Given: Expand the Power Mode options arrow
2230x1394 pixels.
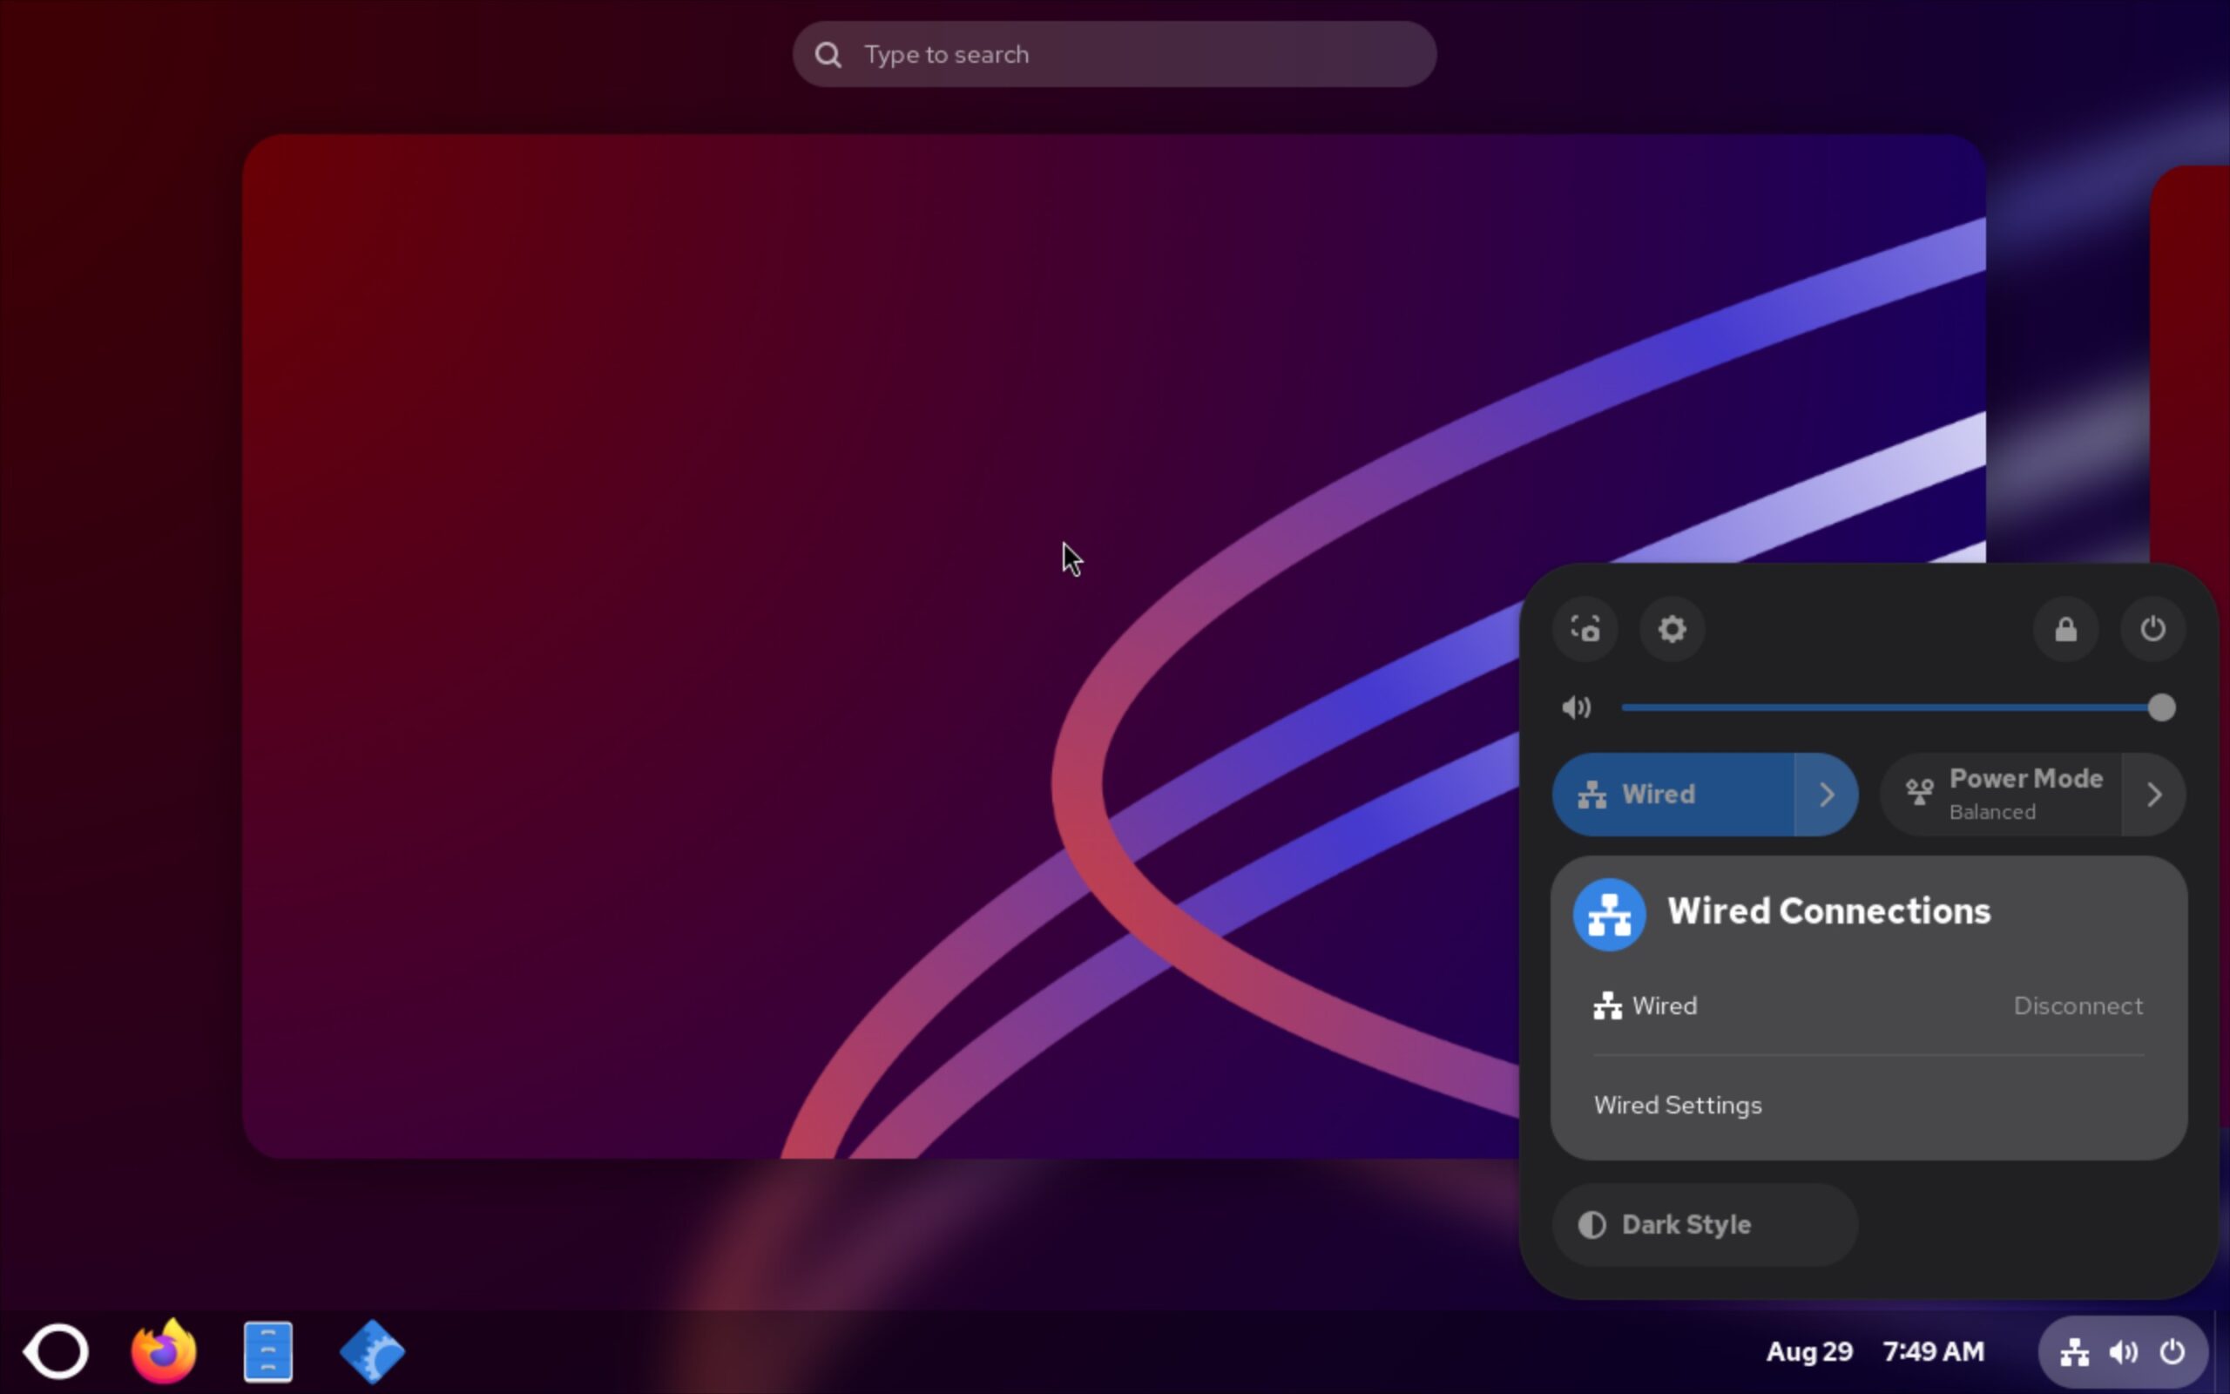Looking at the screenshot, I should click(x=2153, y=794).
